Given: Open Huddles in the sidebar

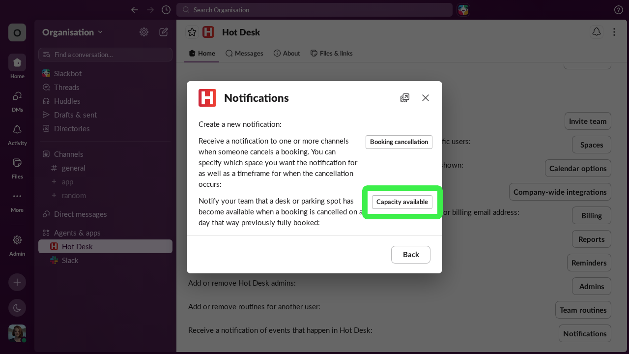Looking at the screenshot, I should click(x=105, y=101).
